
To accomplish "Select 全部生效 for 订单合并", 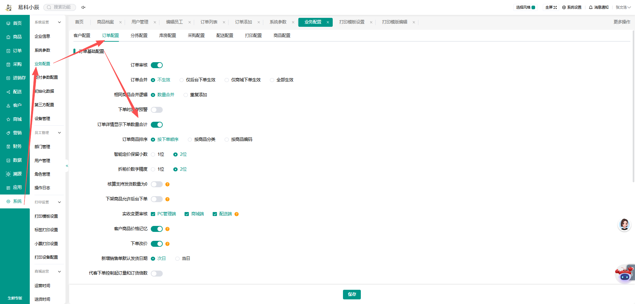I will (282, 80).
